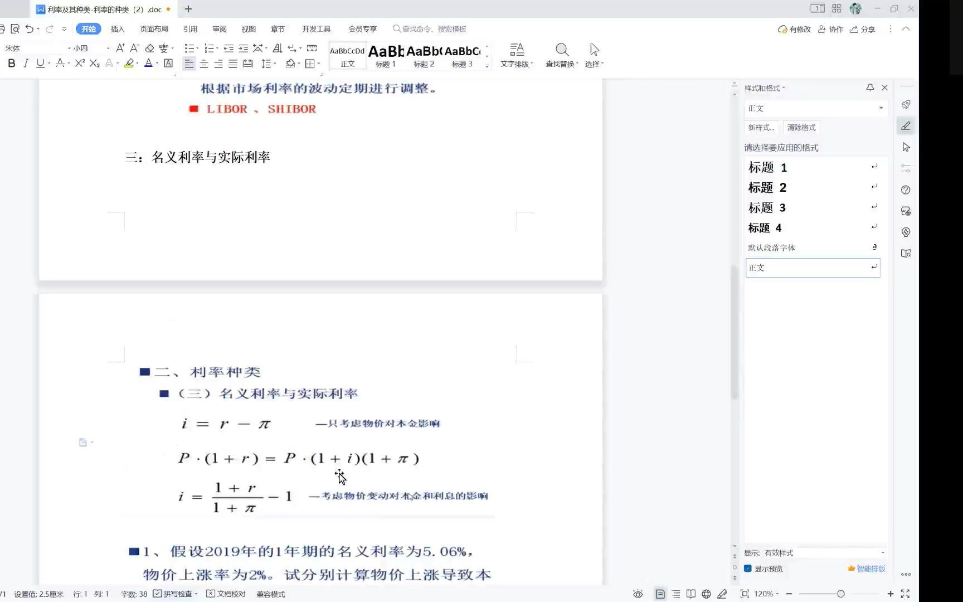Switch to web layout view
Viewport: 963px width, 602px height.
pos(706,594)
